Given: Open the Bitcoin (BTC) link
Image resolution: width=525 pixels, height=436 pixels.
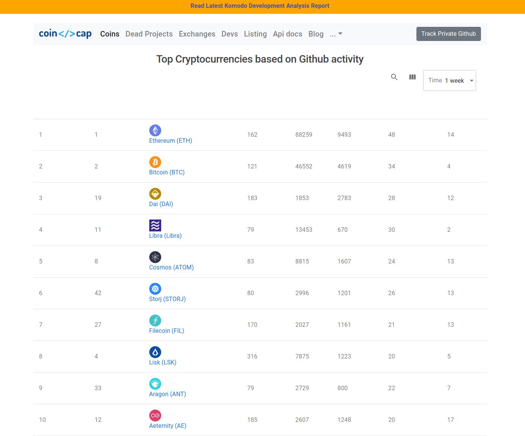Looking at the screenshot, I should coord(167,173).
